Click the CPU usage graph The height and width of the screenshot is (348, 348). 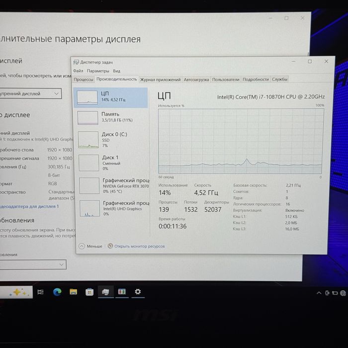click(241, 141)
